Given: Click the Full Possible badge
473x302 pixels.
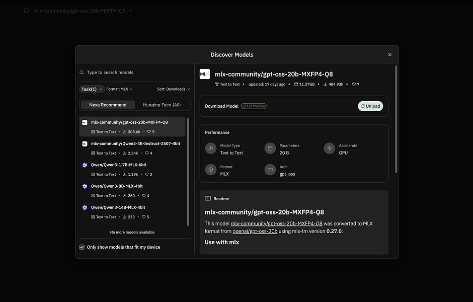Looking at the screenshot, I should (253, 106).
